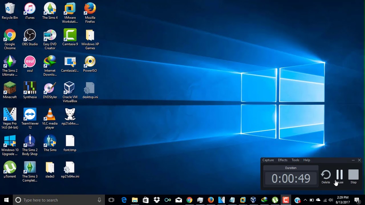Select The Sims 2 Body Shop icon
This screenshot has width=365, height=205.
click(x=30, y=145)
